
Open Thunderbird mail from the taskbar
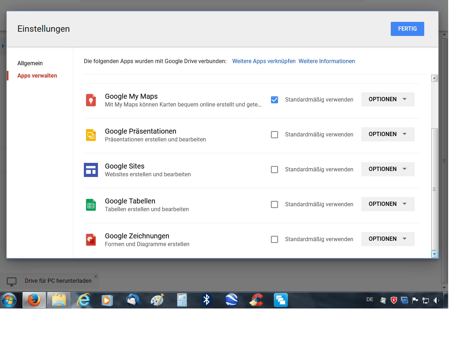click(133, 300)
